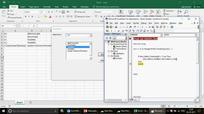Select Sheet1 tab at bottom
The image size is (204, 114).
point(19,102)
